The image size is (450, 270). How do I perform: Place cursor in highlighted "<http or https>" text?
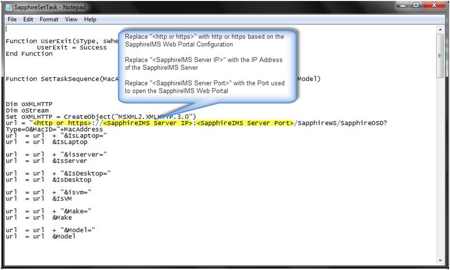pos(62,123)
